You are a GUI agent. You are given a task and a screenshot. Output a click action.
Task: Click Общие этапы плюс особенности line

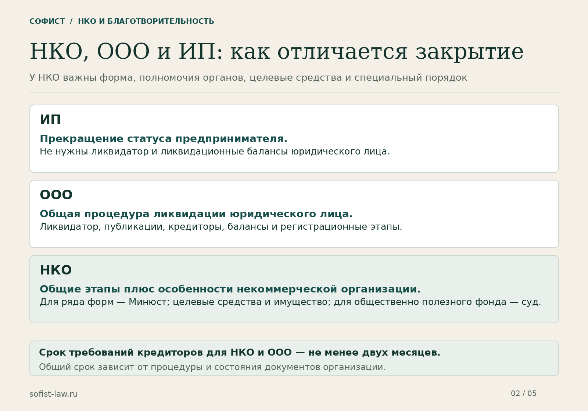point(230,289)
